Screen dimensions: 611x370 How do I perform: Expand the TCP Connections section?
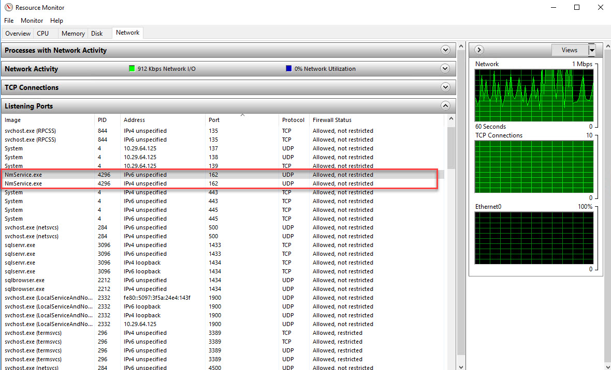(445, 87)
